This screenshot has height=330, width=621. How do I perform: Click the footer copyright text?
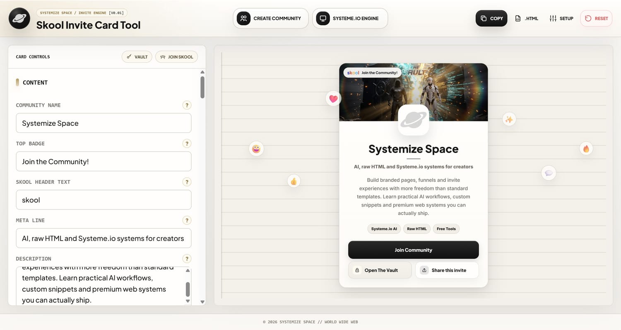pos(310,322)
